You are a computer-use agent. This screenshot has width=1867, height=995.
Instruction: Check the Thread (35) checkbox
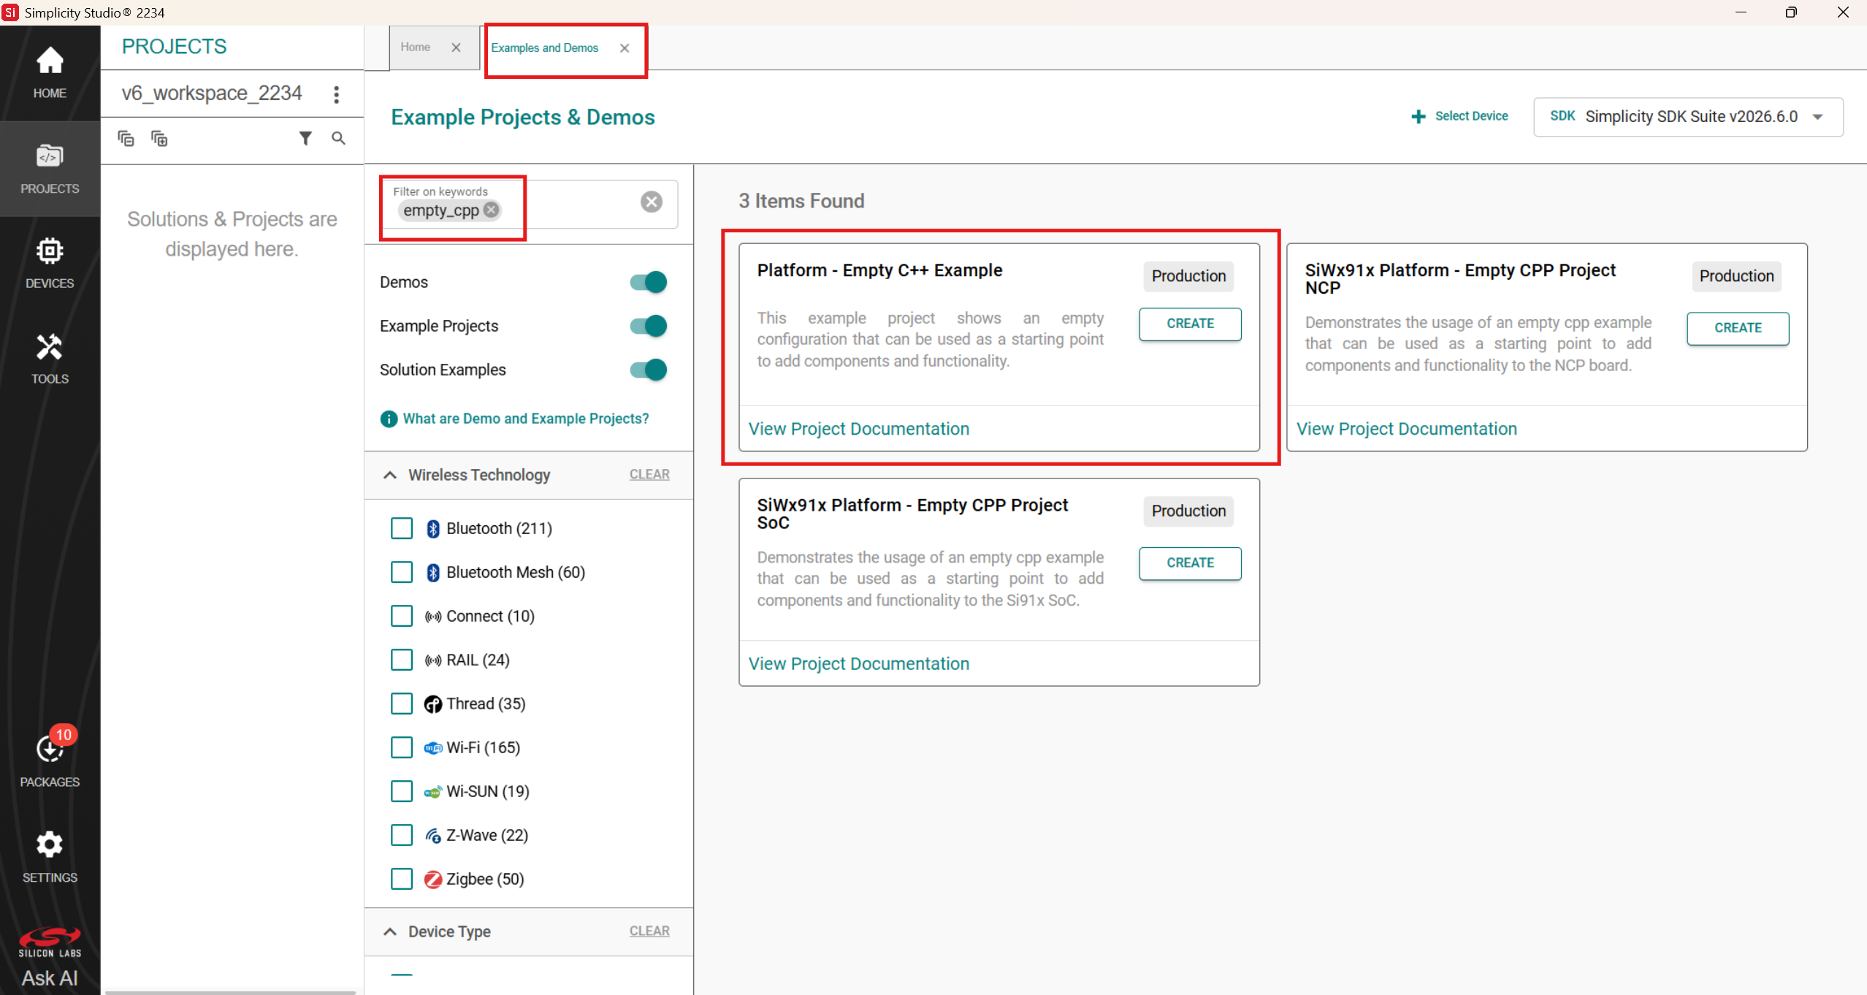[402, 704]
